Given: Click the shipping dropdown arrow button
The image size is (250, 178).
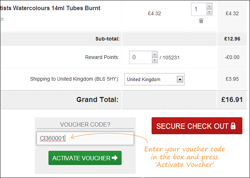Looking at the screenshot, I should (x=180, y=79).
